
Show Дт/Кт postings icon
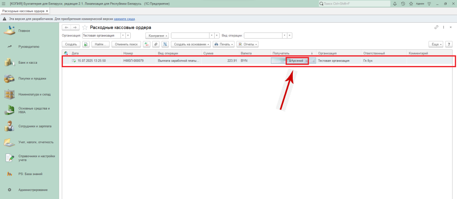click(146, 44)
